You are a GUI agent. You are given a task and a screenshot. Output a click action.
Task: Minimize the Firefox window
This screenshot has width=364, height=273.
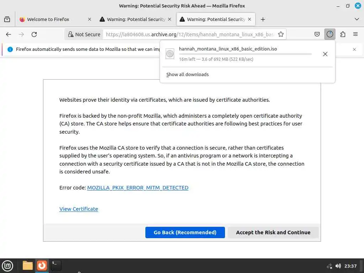coord(338,6)
